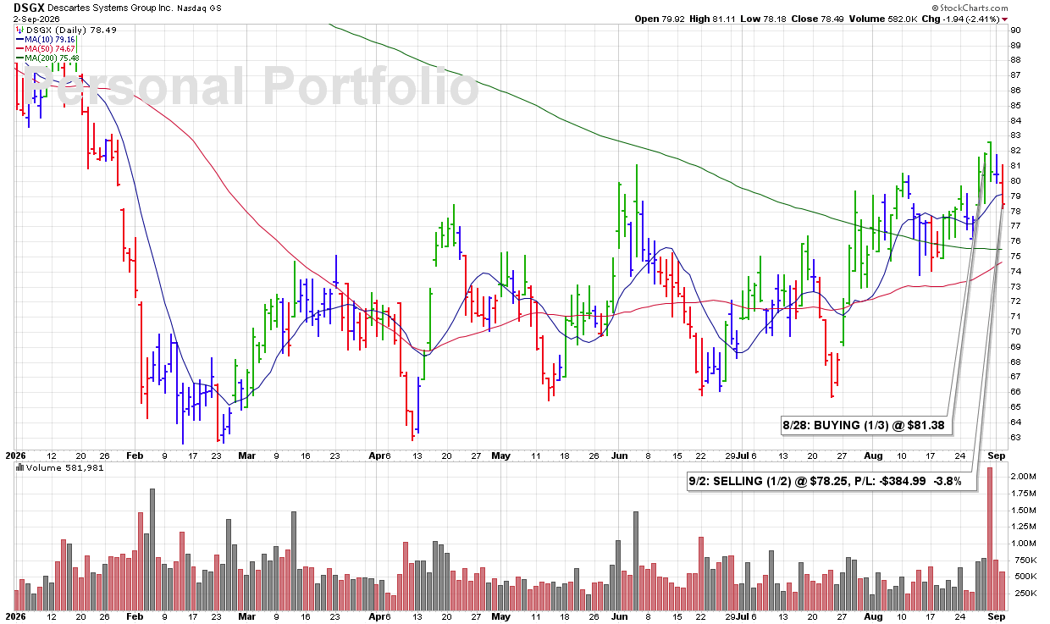Image resolution: width=1050 pixels, height=624 pixels.
Task: Click the 1.50M volume axis label
Action: [x=1024, y=511]
